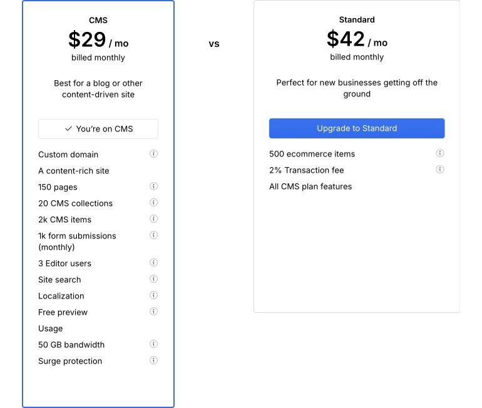Show info icon for Localization

coord(153,295)
